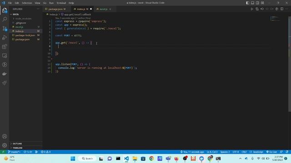Open the Explorer view in activity bar
The image size is (291, 163).
coord(5,10)
